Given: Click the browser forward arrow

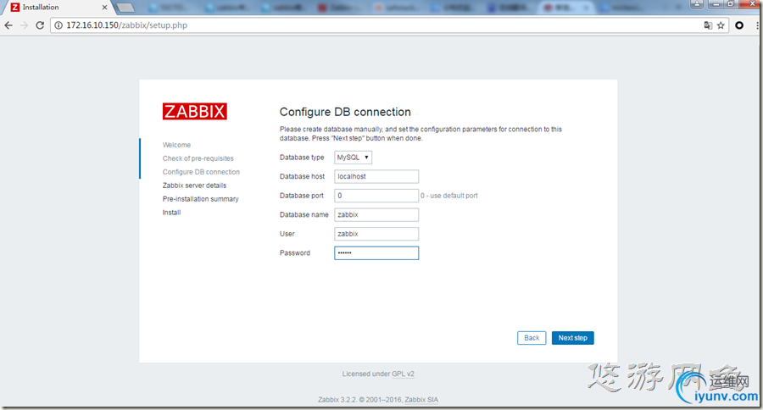Looking at the screenshot, I should [25, 25].
